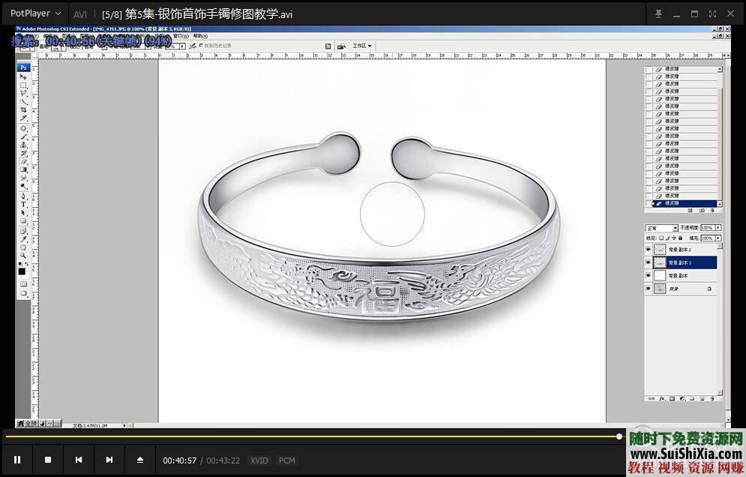The image size is (746, 477).
Task: Select the Move tool in Photoshop toolbox
Action: pos(23,76)
